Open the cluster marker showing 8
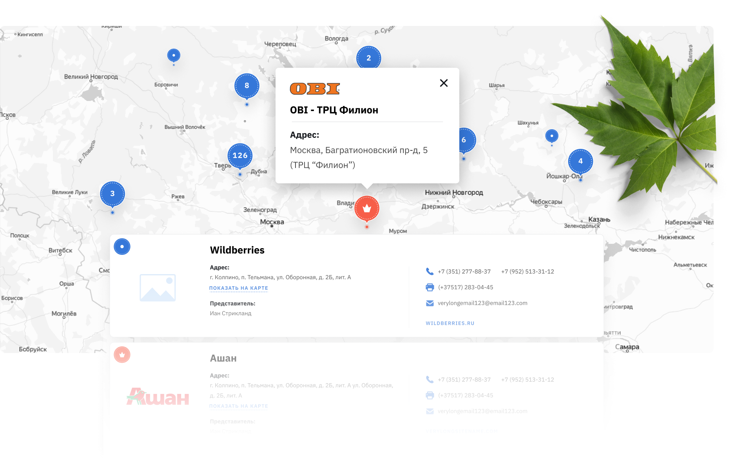Screen dimensions: 734x474 [x=247, y=86]
